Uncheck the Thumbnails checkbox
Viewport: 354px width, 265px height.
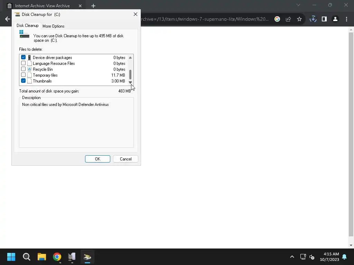click(x=23, y=81)
